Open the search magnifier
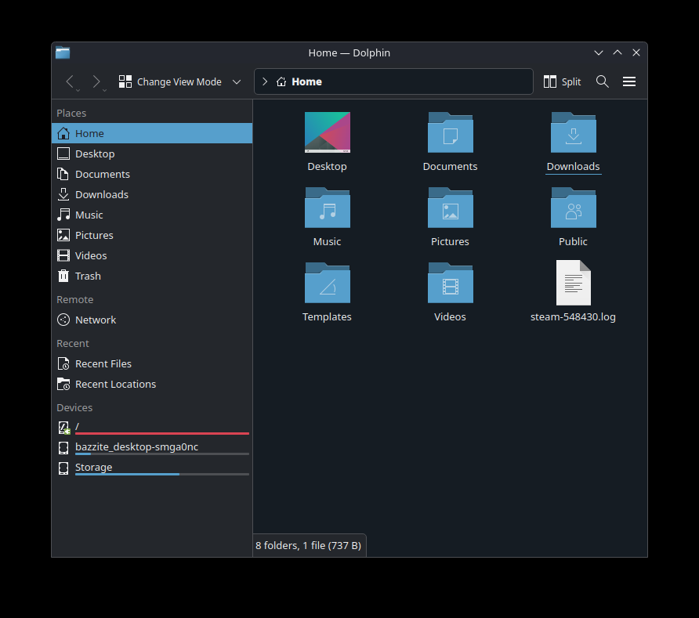Screen dimensions: 699x618 tap(603, 81)
